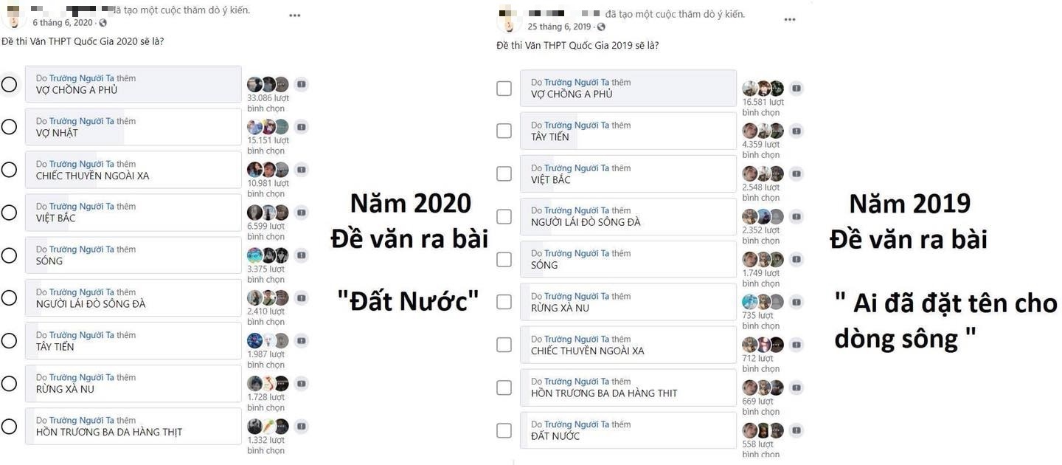Check the ĐẤT NƯỚC checkbox in 2019 poll

[504, 430]
